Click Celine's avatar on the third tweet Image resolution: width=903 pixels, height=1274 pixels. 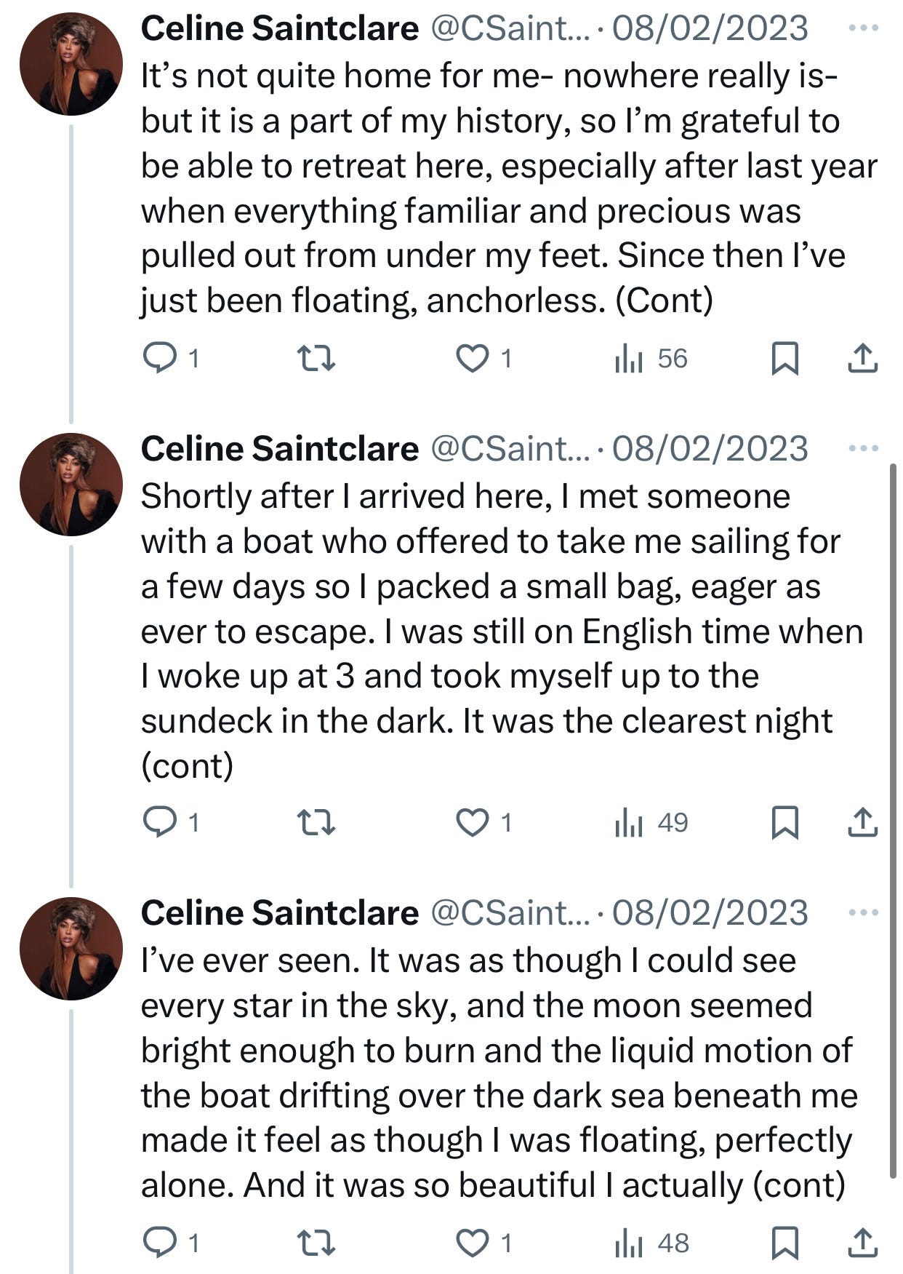pos(71,949)
